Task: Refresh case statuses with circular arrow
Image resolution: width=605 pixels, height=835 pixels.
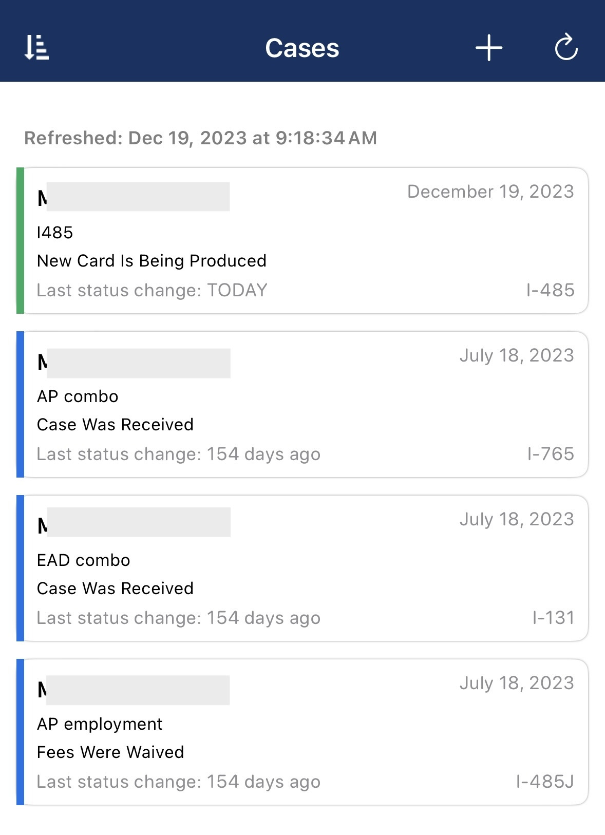Action: click(566, 47)
